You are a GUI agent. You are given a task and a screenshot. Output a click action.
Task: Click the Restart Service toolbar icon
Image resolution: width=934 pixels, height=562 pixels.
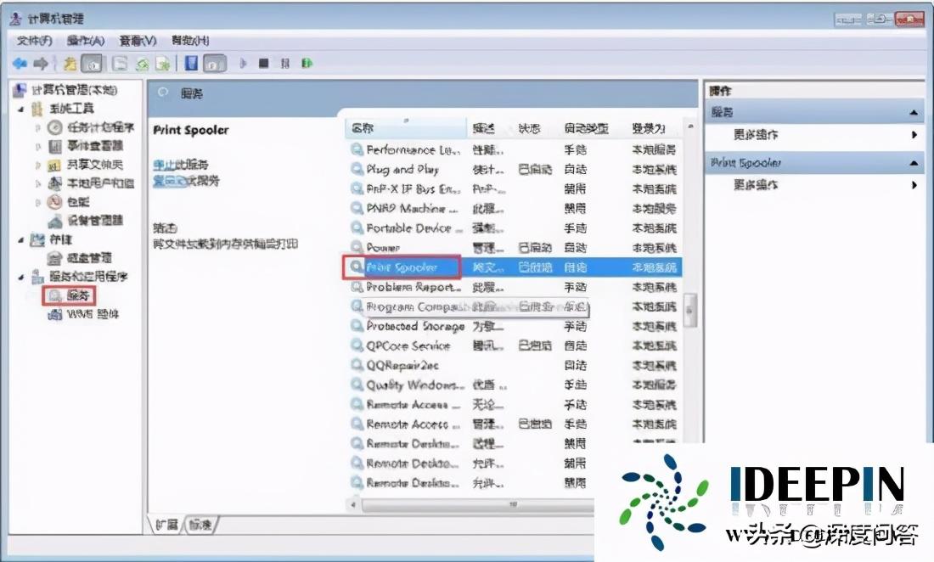(x=307, y=64)
